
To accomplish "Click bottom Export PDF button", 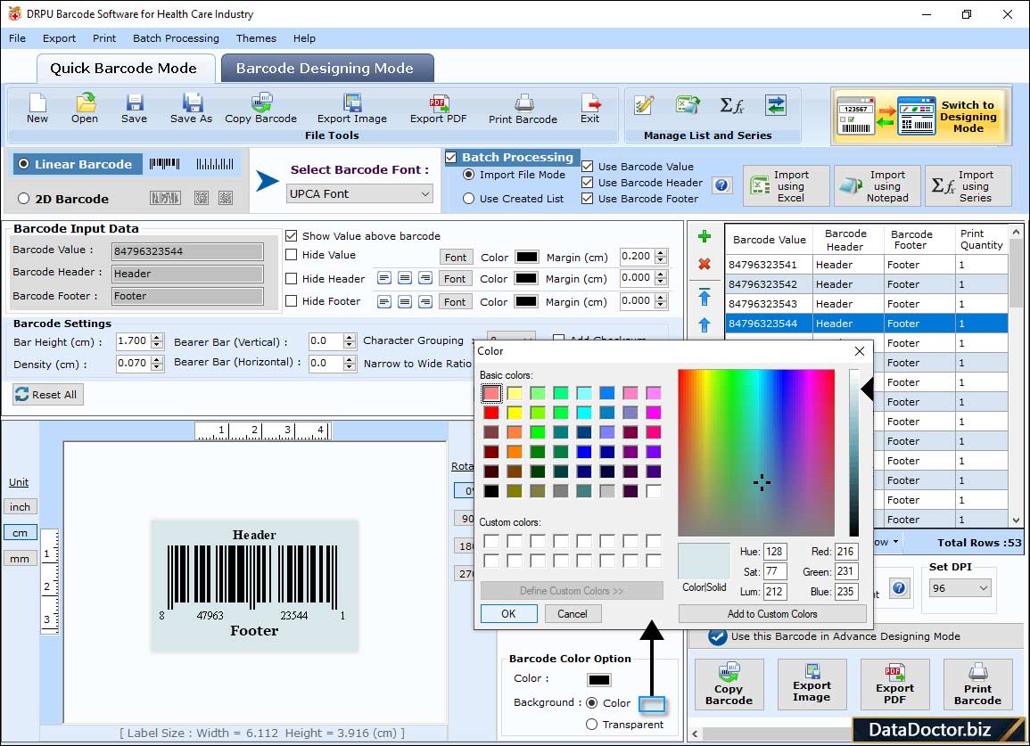I will (x=894, y=685).
